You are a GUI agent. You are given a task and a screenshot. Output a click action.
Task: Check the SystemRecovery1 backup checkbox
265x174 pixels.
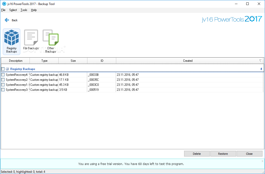click(3, 85)
